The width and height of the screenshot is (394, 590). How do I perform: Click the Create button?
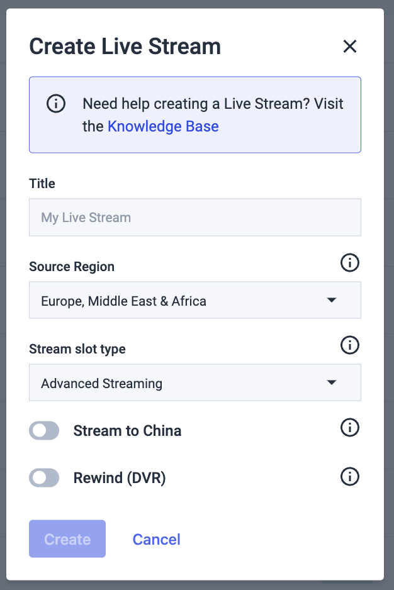coord(67,539)
